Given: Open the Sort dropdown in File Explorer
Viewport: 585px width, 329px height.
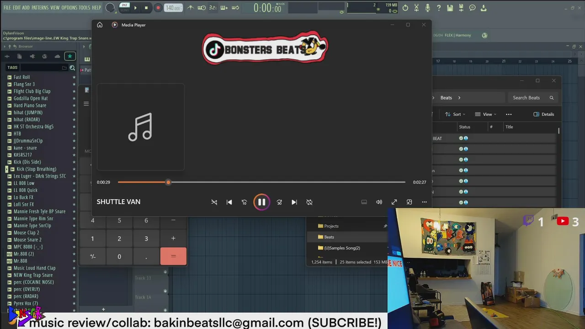Looking at the screenshot, I should [x=455, y=114].
